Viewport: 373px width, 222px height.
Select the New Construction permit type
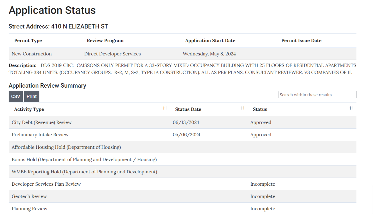coord(32,54)
